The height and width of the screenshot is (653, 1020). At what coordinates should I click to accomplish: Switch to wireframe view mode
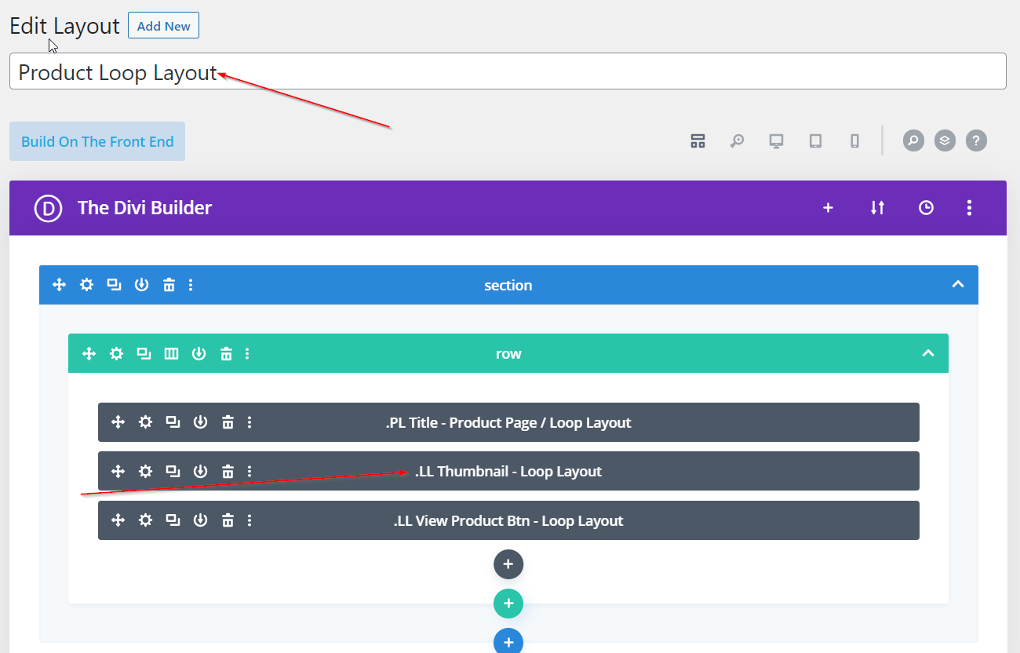pyautogui.click(x=698, y=141)
